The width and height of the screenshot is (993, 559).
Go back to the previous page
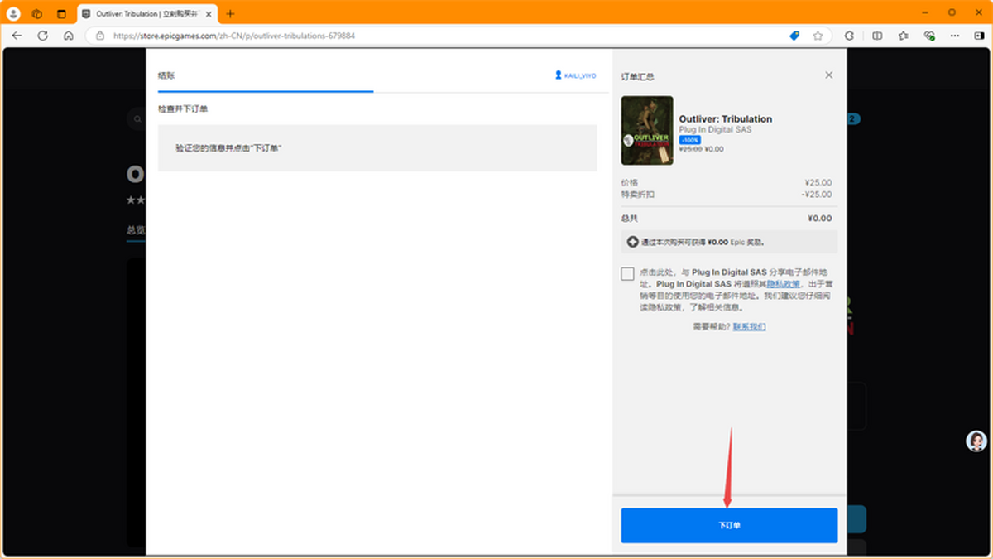pyautogui.click(x=17, y=36)
